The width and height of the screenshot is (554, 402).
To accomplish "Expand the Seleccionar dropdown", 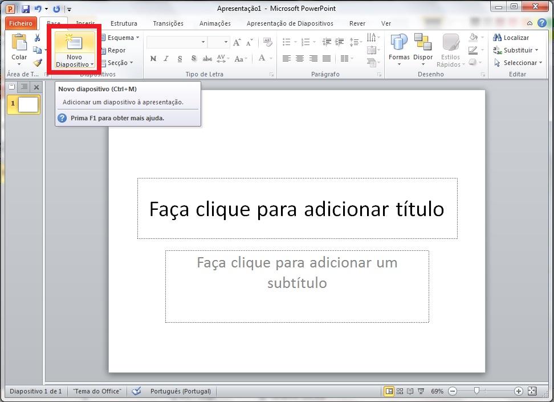I will [x=516, y=63].
